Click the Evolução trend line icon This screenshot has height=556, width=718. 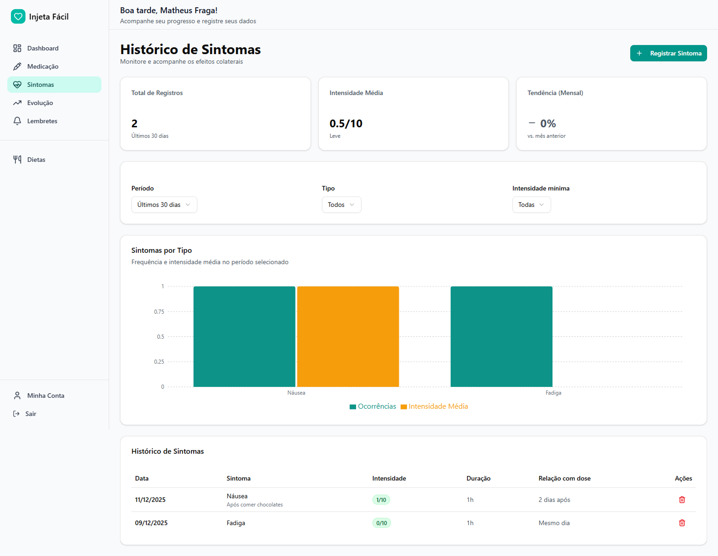click(x=17, y=103)
